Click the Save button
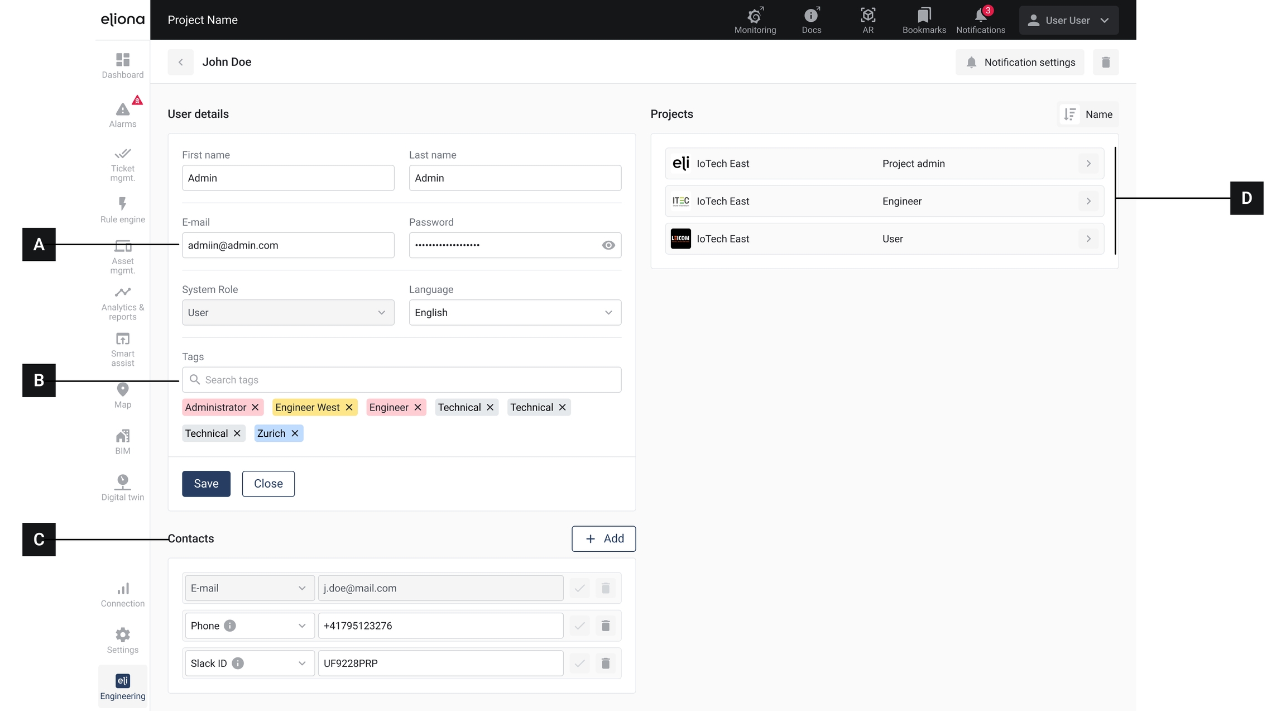1286x711 pixels. pyautogui.click(x=206, y=484)
